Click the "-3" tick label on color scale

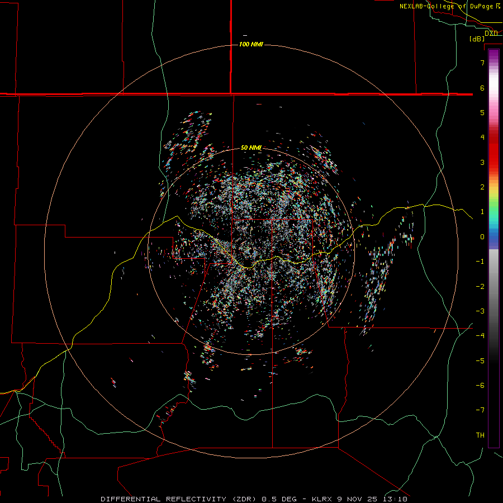point(480,311)
